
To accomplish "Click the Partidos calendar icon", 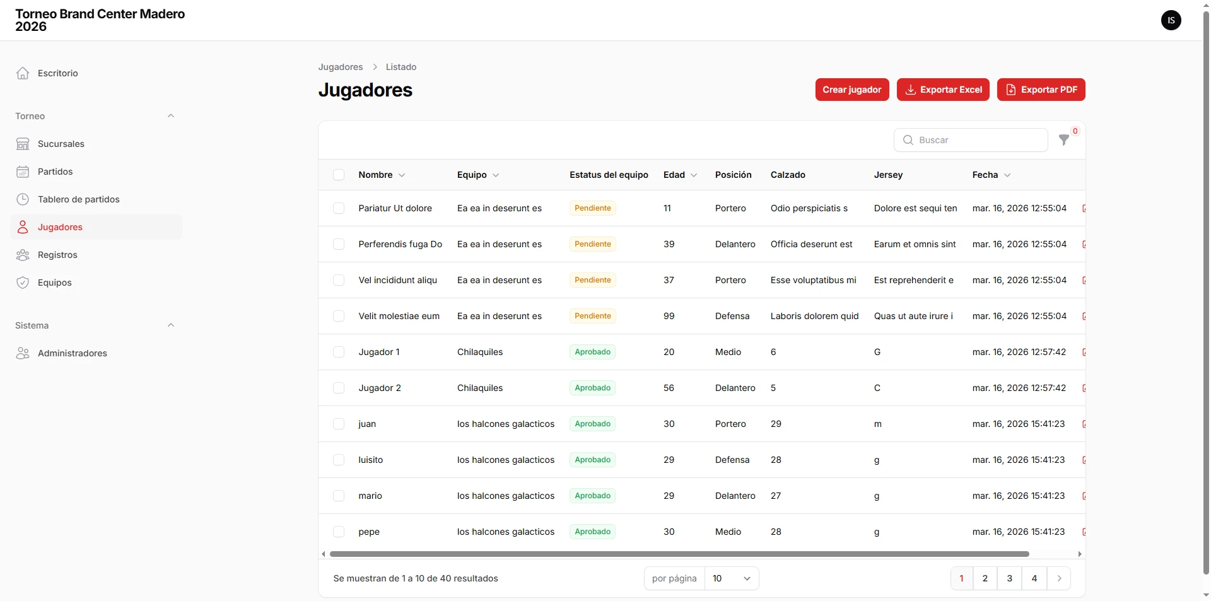I will [x=23, y=172].
